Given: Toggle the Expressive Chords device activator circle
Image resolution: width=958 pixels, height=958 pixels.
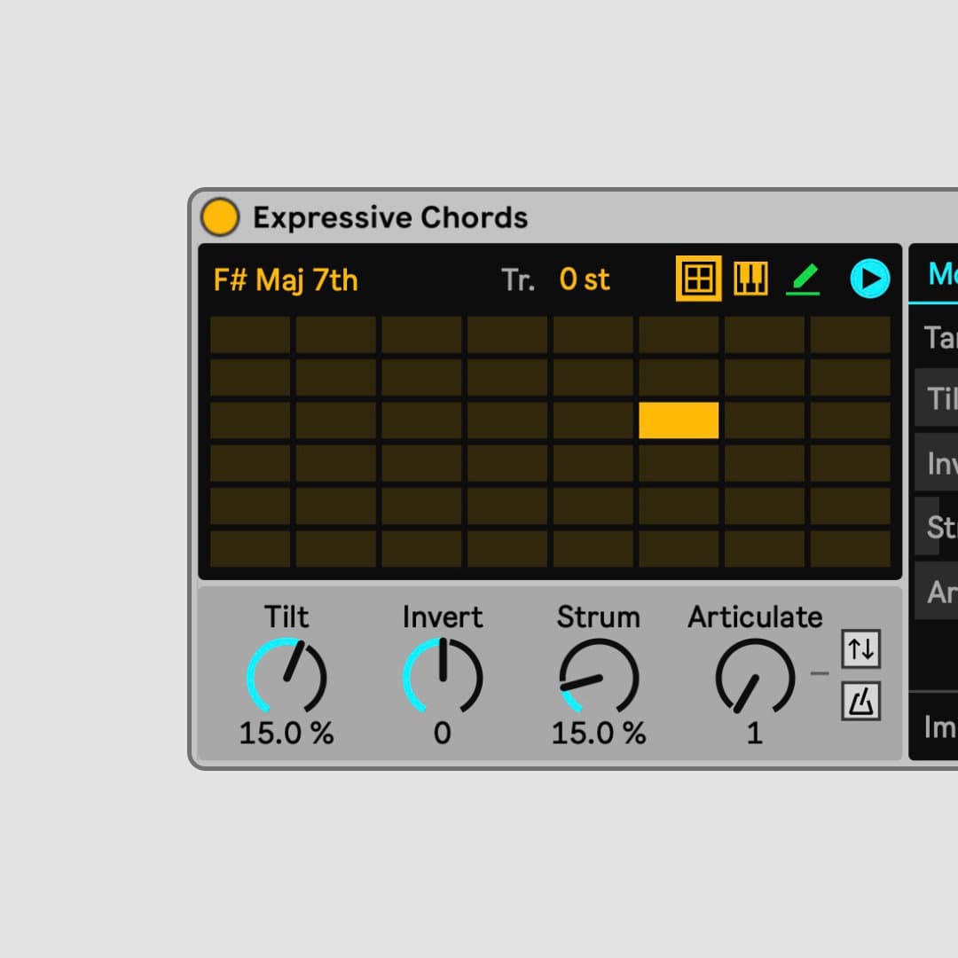Looking at the screenshot, I should 220,216.
